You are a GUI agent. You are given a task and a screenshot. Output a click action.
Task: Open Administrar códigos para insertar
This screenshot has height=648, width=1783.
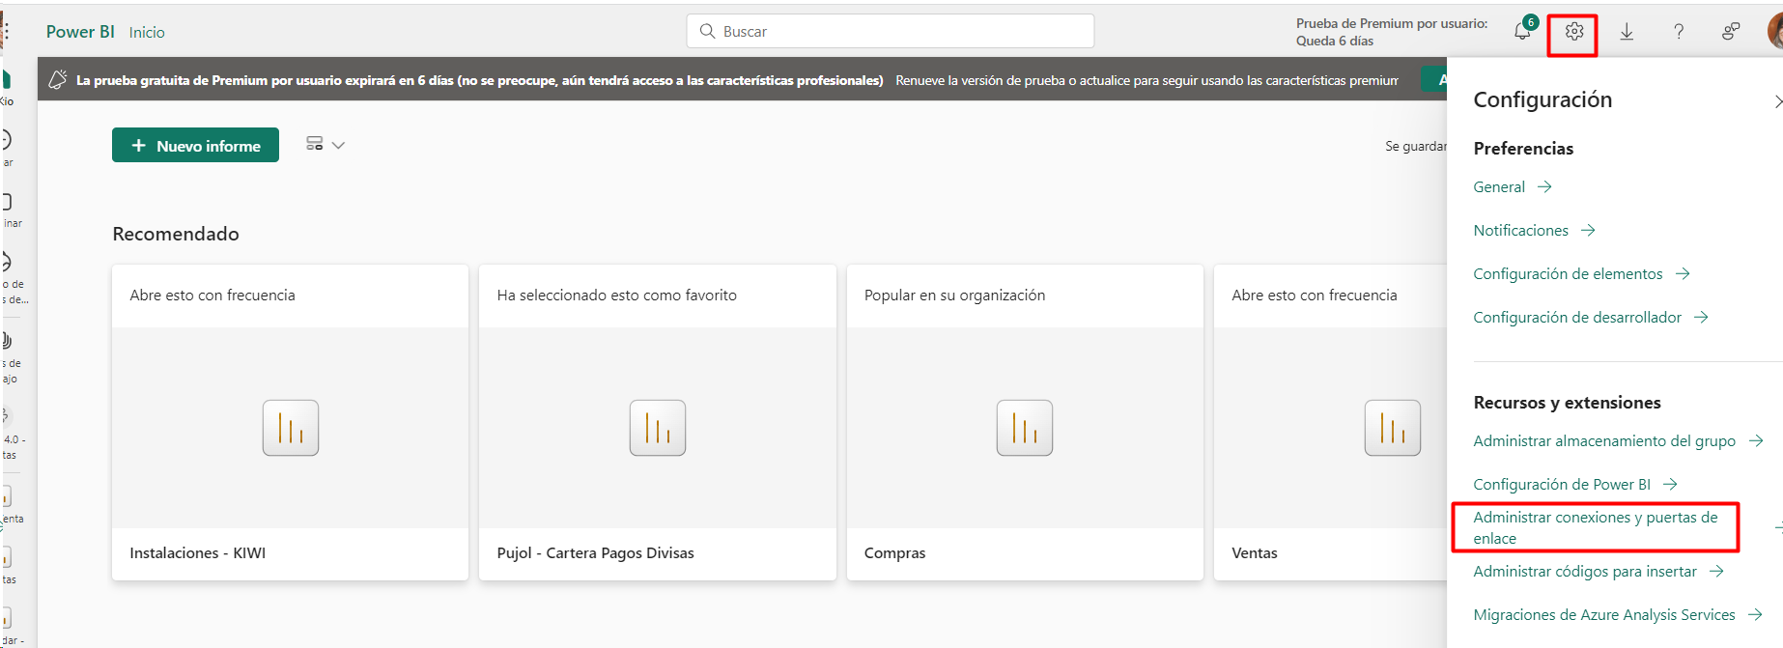(1599, 572)
